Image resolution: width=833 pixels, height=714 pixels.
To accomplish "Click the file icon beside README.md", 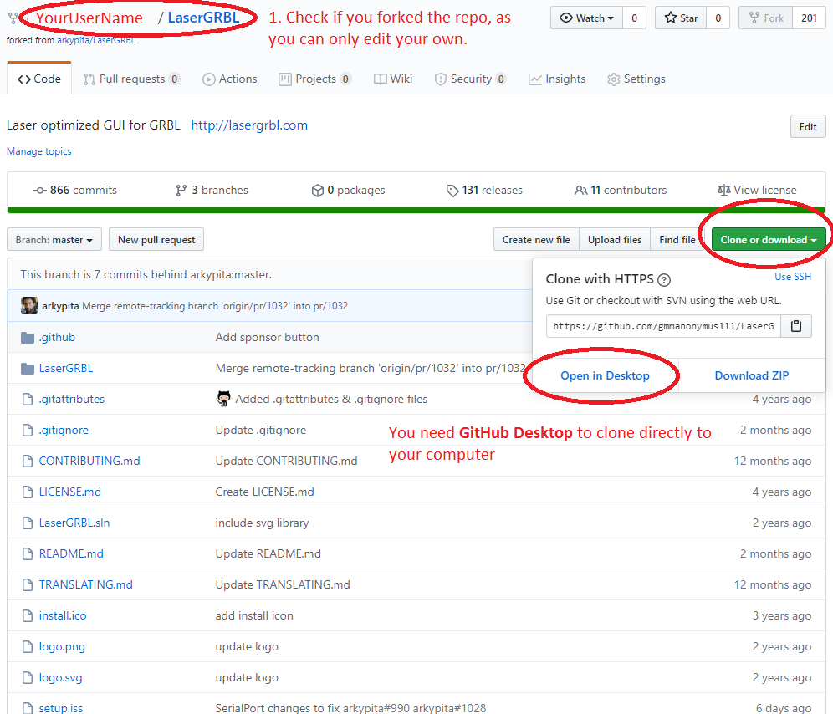I will click(x=28, y=553).
